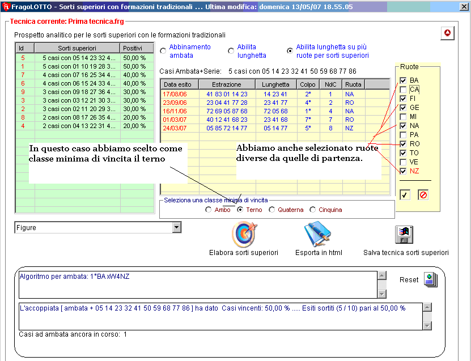Click Salva tecnica sorti superiori floppy icon
471x361 pixels.
[x=405, y=235]
